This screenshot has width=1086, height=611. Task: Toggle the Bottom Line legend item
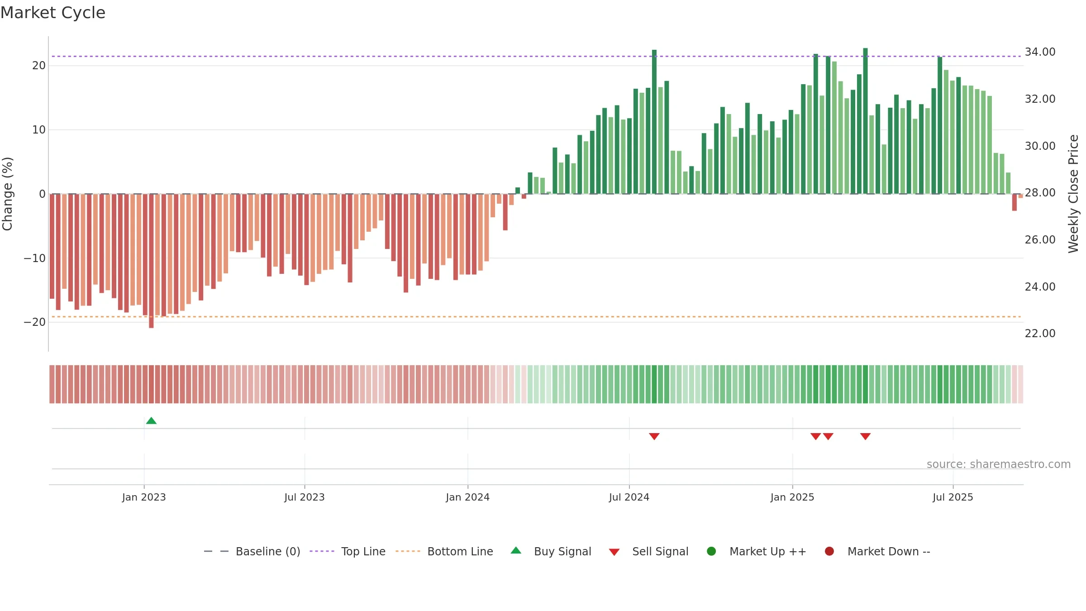pyautogui.click(x=444, y=551)
